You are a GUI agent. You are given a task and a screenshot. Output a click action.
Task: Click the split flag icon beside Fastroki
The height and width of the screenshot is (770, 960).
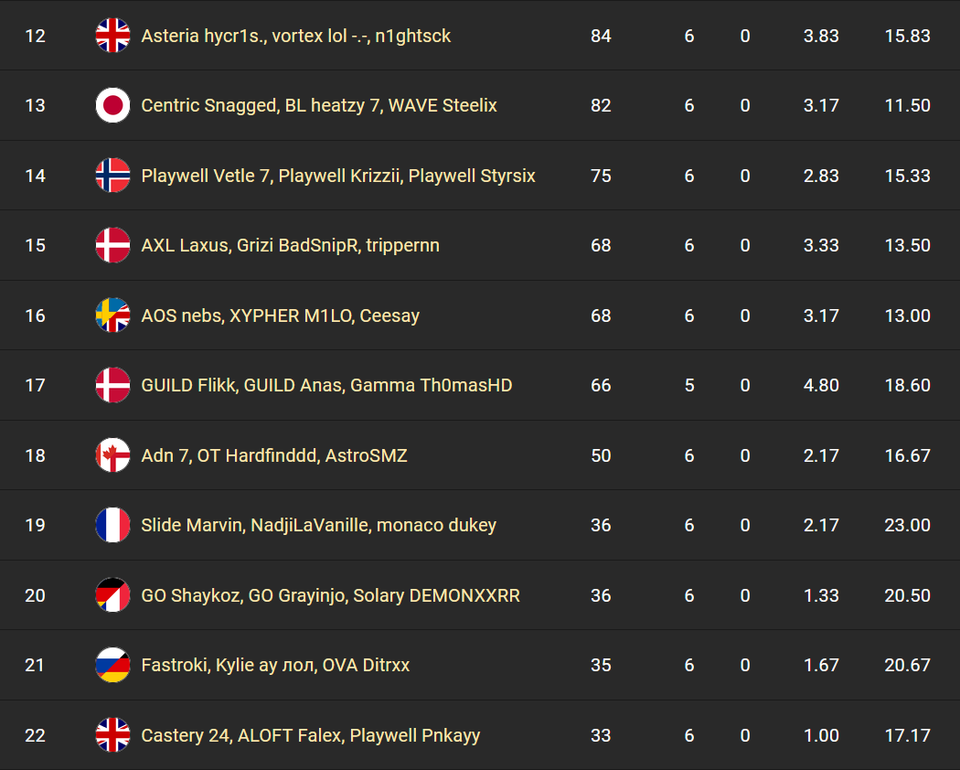[x=112, y=665]
